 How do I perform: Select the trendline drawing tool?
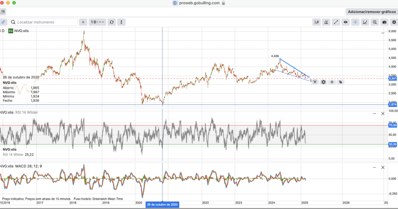pos(336,22)
